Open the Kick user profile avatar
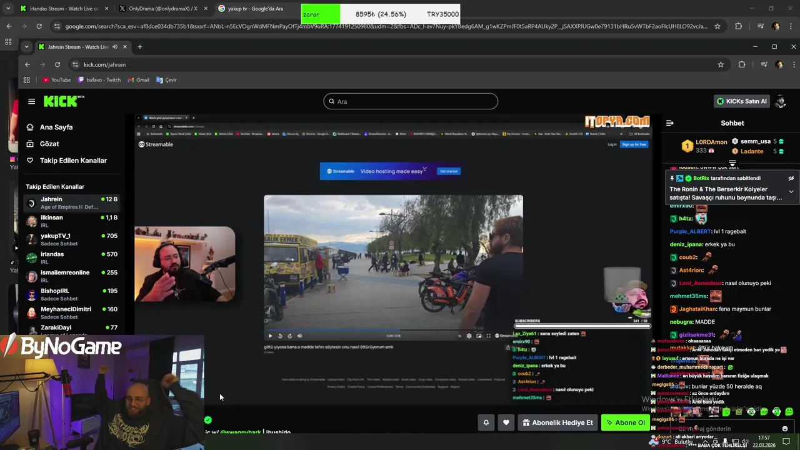 click(x=780, y=101)
